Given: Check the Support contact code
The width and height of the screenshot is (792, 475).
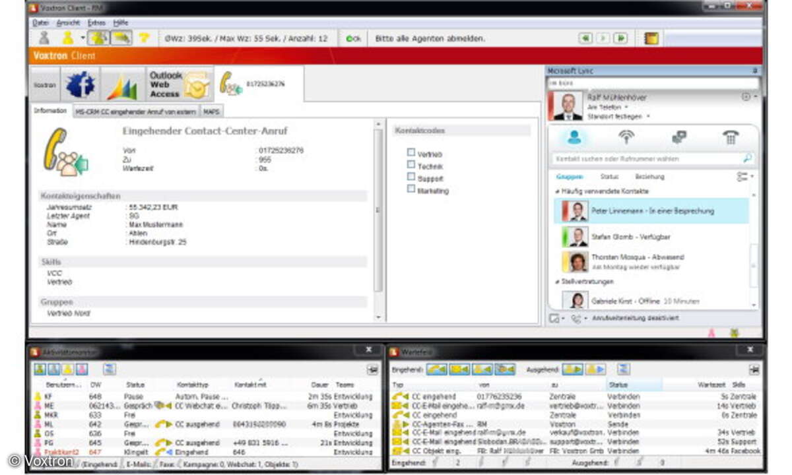Looking at the screenshot, I should tap(411, 177).
